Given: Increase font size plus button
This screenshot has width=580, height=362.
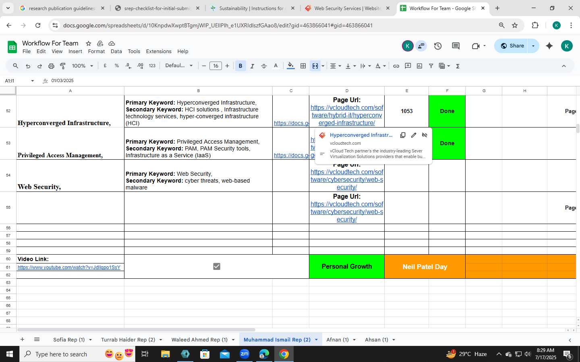Looking at the screenshot, I should click(227, 66).
